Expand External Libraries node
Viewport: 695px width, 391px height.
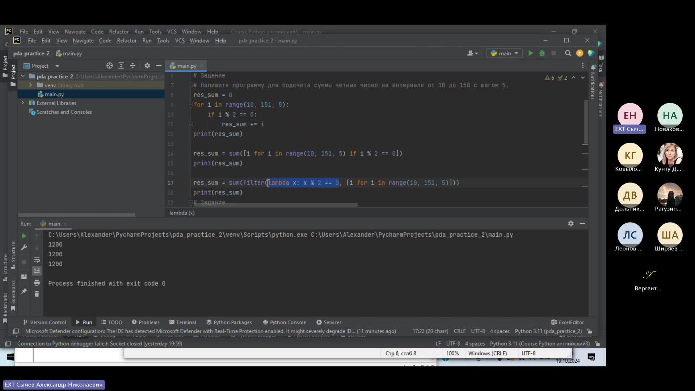click(x=23, y=103)
